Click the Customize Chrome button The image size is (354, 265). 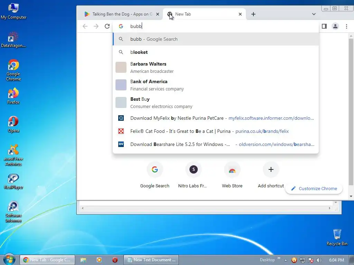[314, 189]
